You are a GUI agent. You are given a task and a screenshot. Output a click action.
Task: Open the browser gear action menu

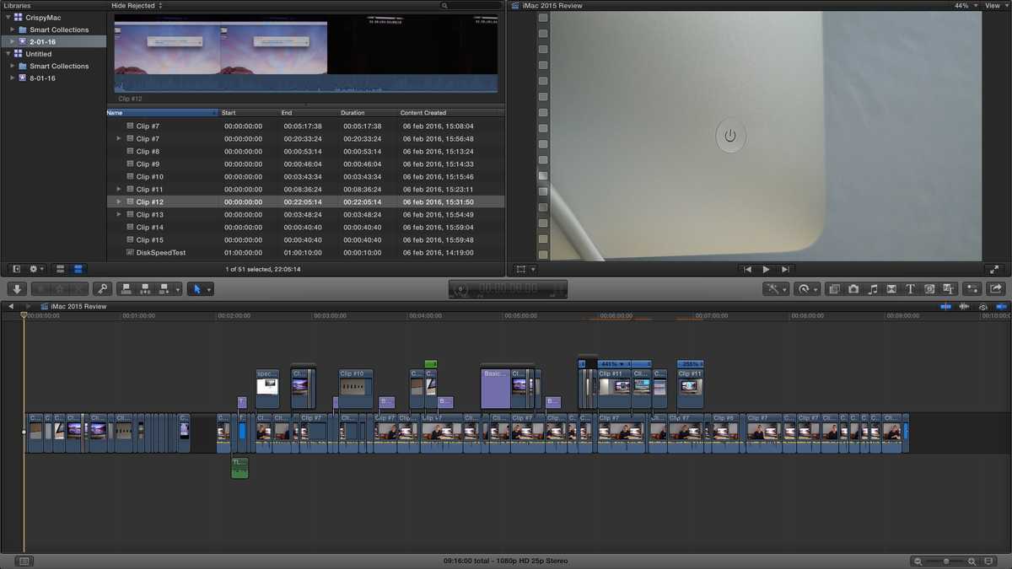tap(37, 269)
